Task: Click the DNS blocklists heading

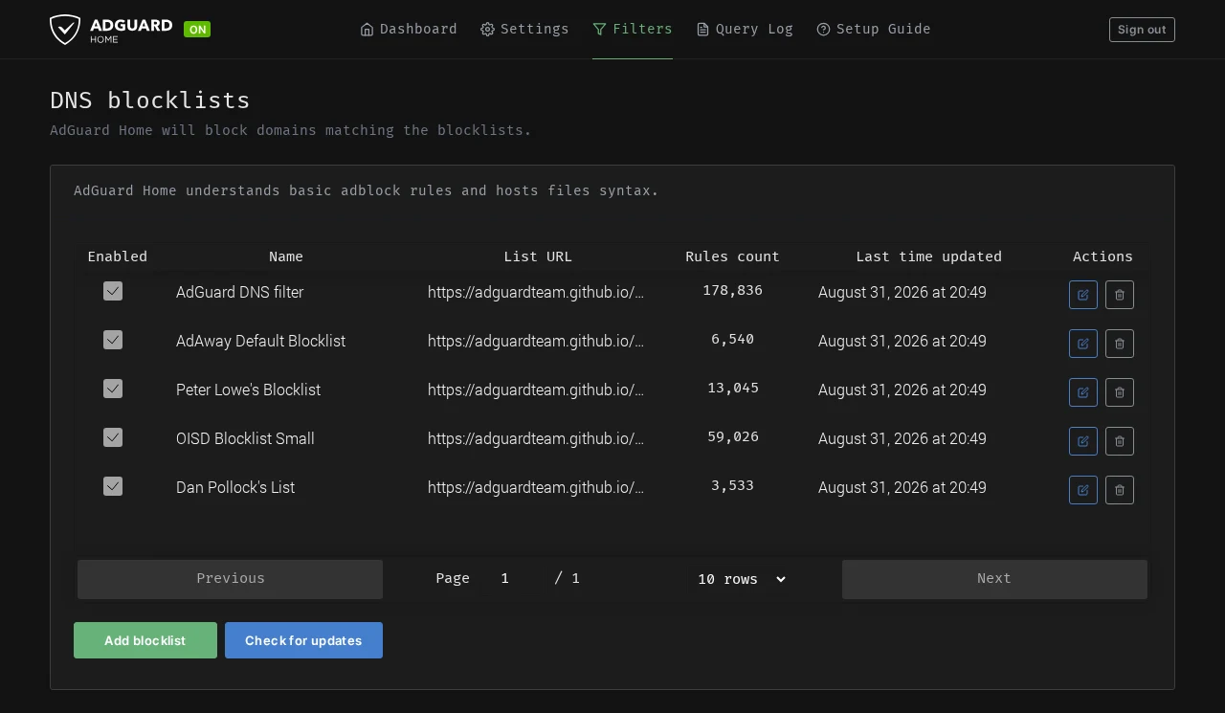Action: click(x=150, y=100)
